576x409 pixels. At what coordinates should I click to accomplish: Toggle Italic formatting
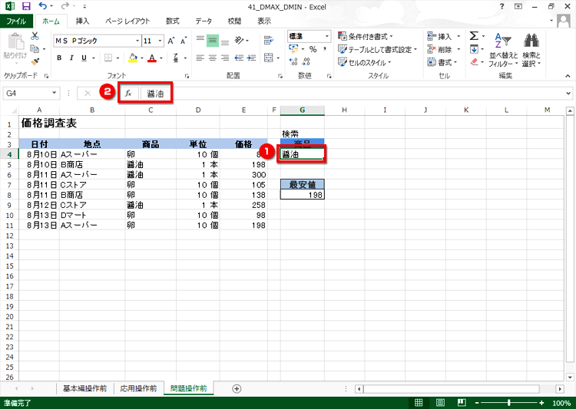pos(71,58)
